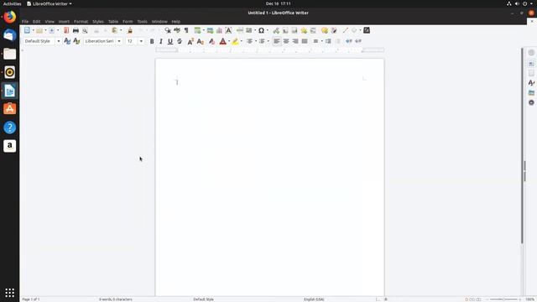Expand highlighting color dropdown arrow

(x=242, y=41)
